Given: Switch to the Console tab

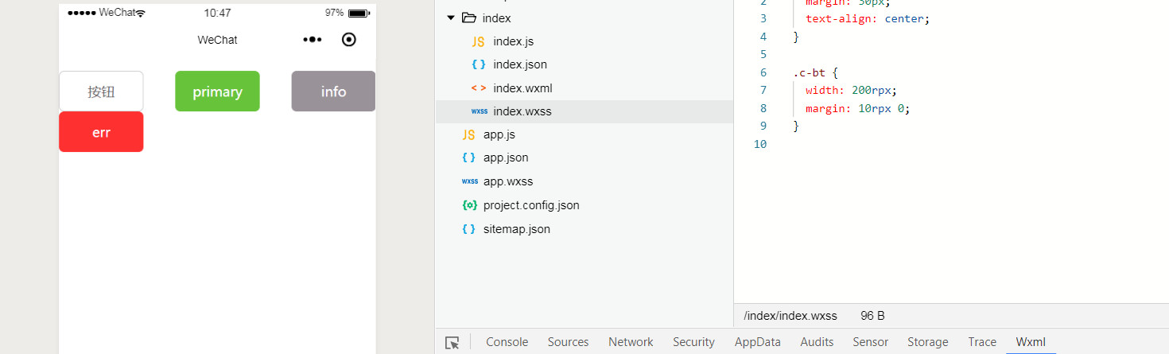Looking at the screenshot, I should [507, 342].
